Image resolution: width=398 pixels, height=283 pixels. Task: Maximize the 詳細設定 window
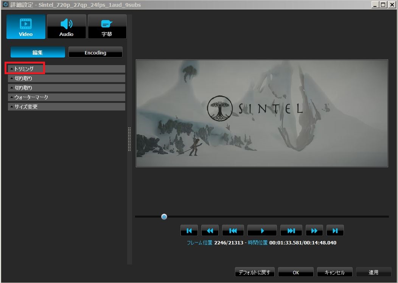pyautogui.click(x=383, y=5)
